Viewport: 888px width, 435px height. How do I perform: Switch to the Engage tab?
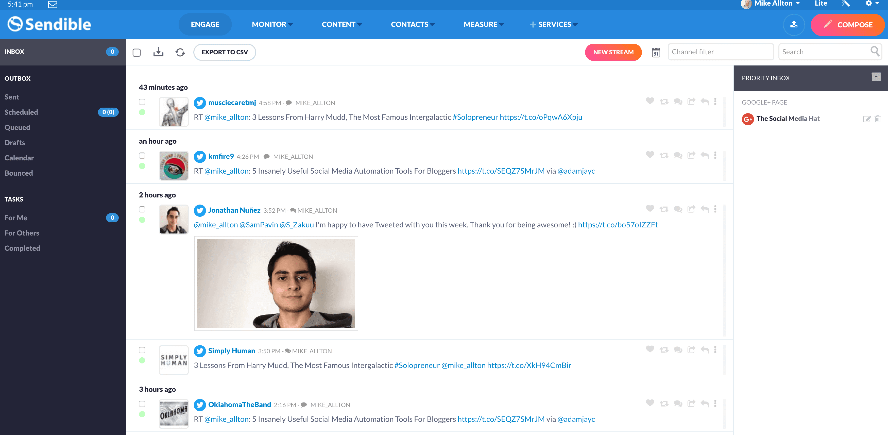(205, 24)
